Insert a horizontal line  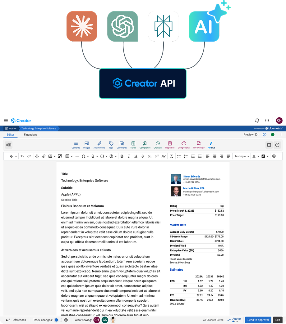[77, 156]
